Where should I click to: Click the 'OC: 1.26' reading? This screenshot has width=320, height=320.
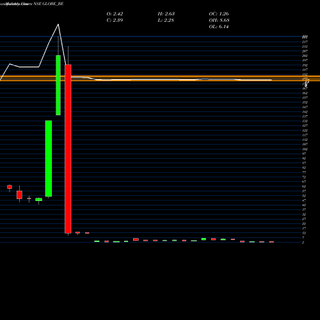pyautogui.click(x=219, y=13)
